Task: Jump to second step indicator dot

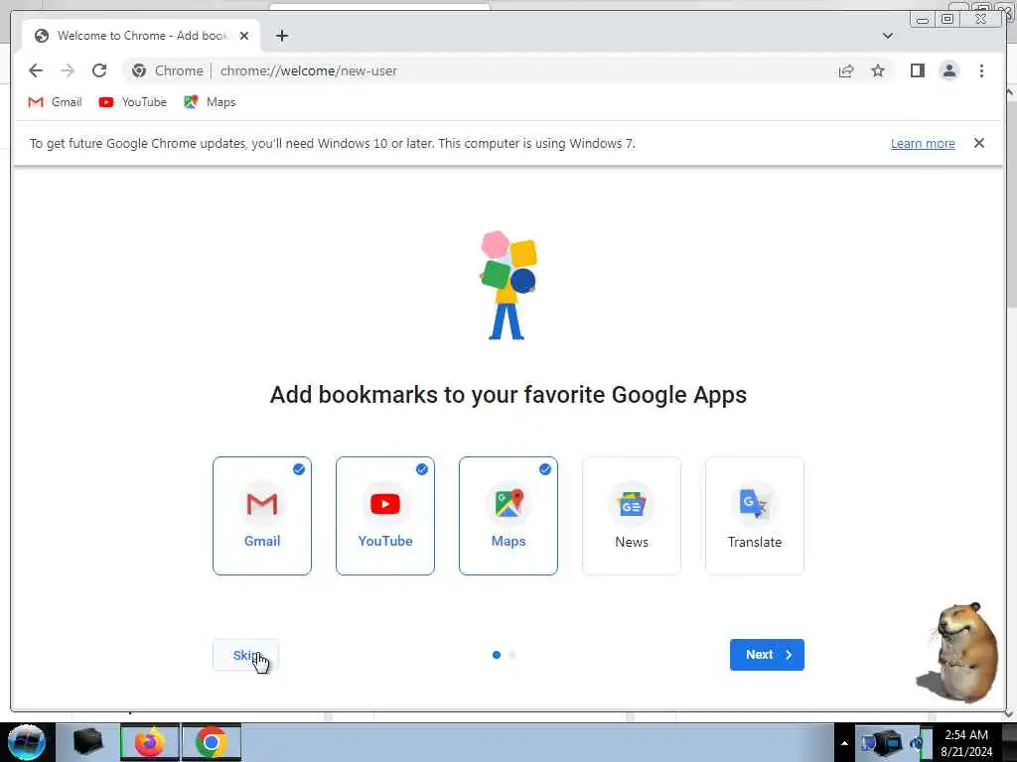Action: click(512, 655)
